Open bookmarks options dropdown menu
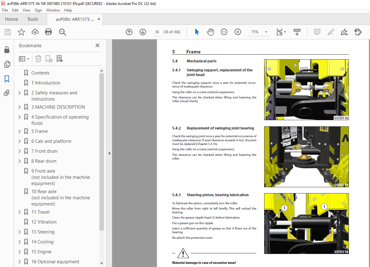The width and height of the screenshot is (370, 267). pos(24,59)
